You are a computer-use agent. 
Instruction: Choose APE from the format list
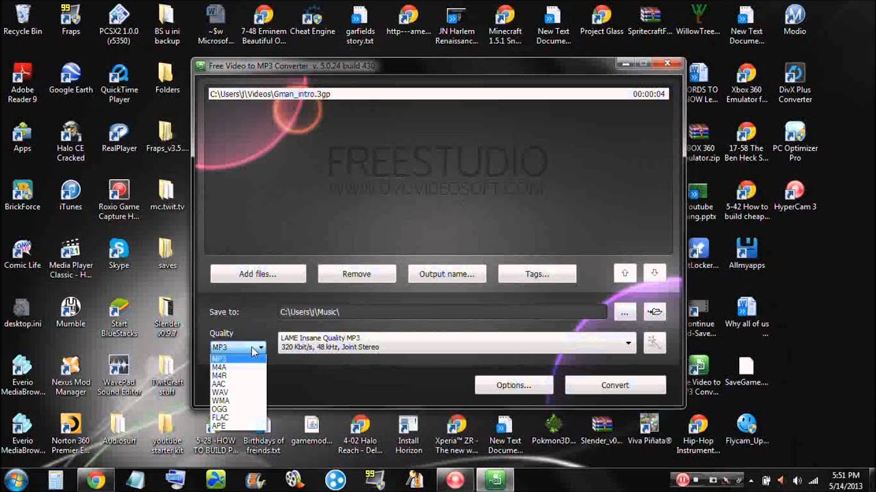[238, 426]
